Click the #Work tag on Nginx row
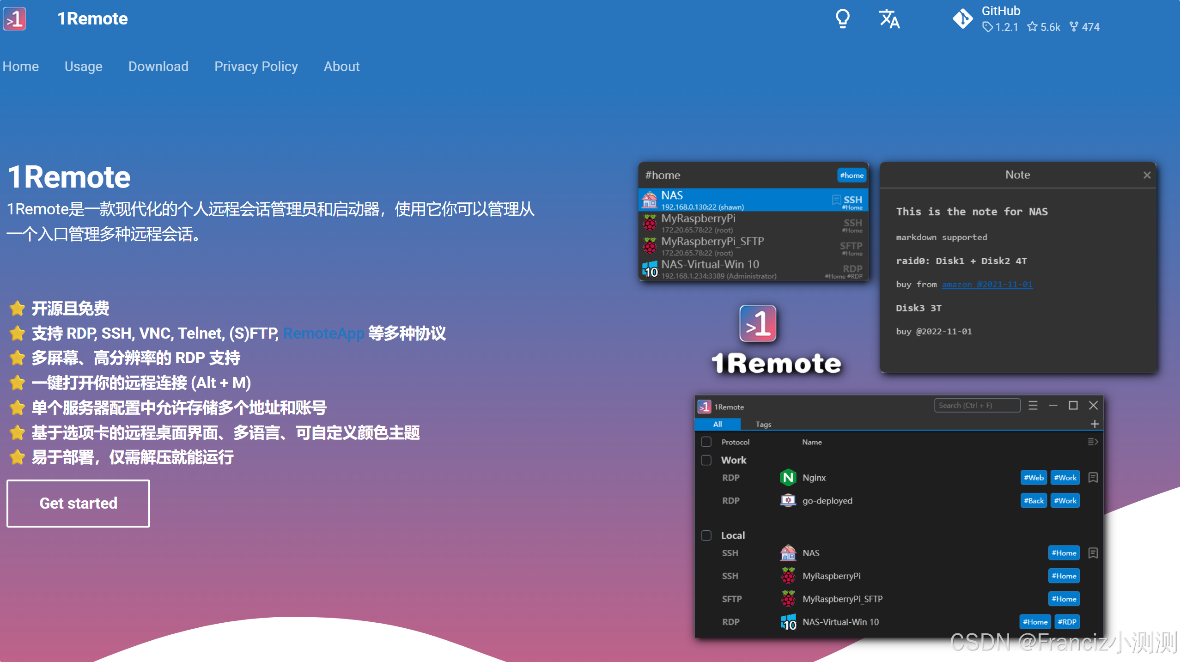 point(1065,478)
